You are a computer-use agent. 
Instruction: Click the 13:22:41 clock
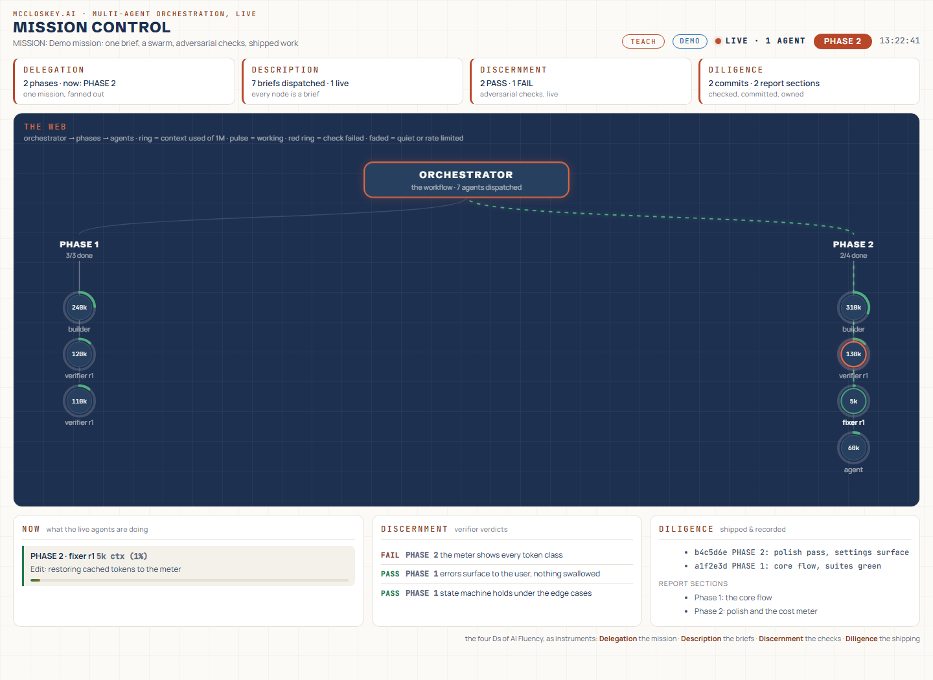tap(899, 41)
